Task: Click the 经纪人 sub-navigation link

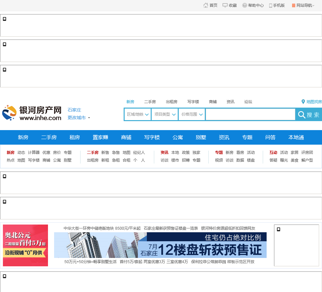Action: (139, 153)
